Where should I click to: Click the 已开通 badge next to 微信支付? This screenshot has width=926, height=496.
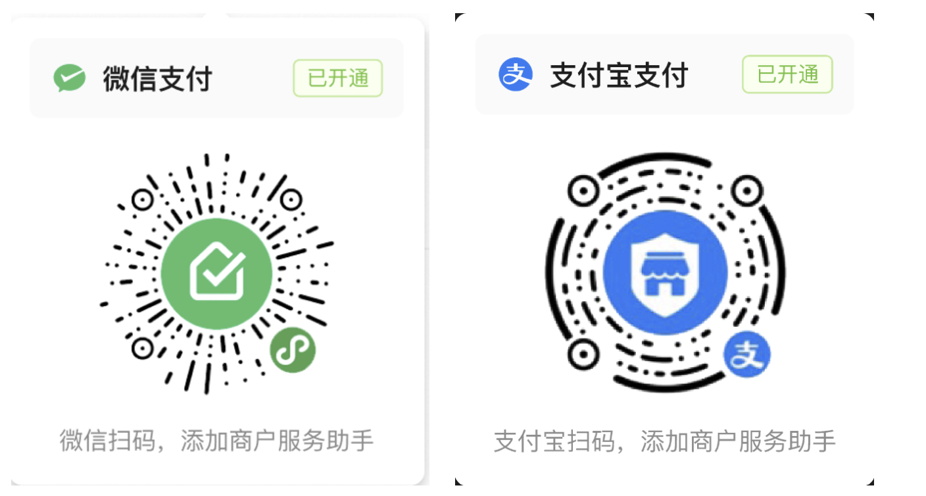point(337,78)
